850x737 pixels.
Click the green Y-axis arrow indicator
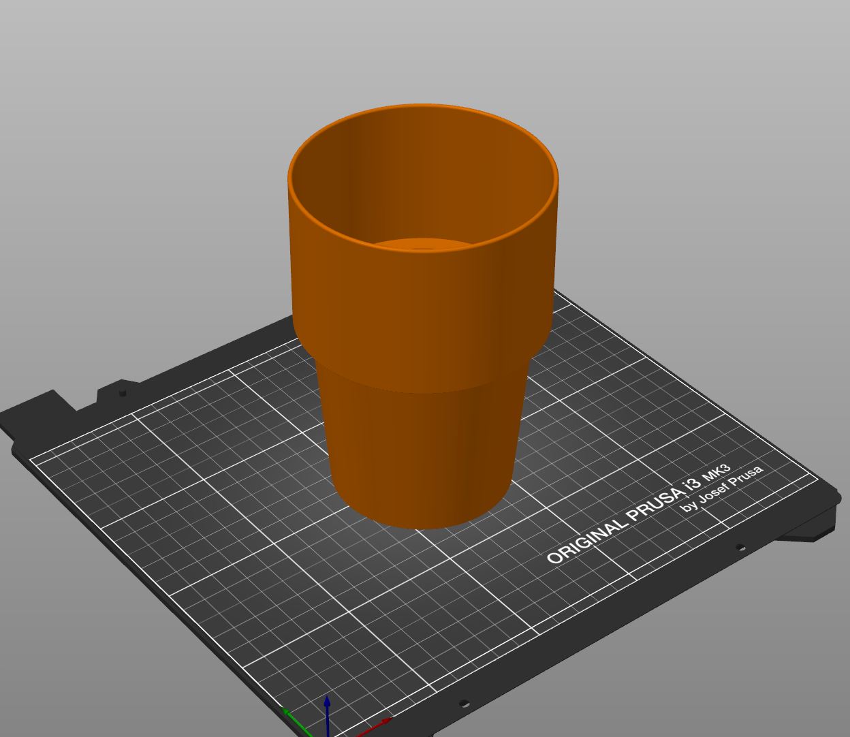(x=288, y=713)
